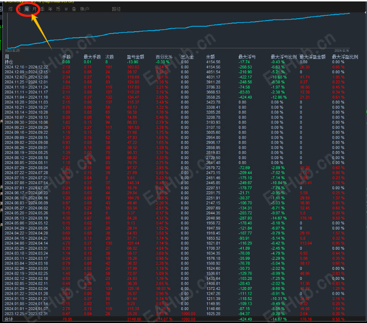Click the 路径 path label
Image resolution: width=367 pixels, height=323 pixels.
click(x=116, y=9)
